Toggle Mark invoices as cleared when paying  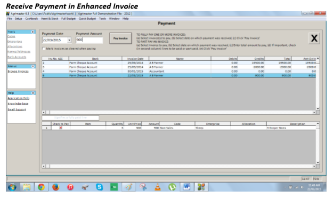click(44, 49)
